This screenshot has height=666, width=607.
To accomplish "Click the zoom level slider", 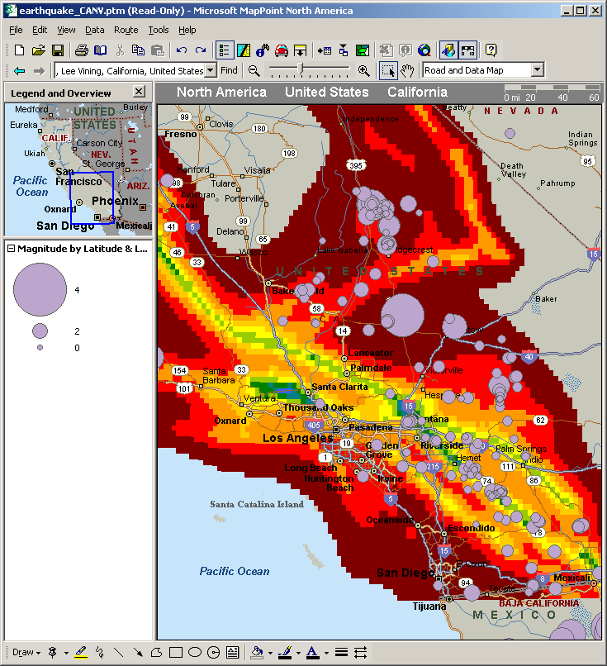I will click(301, 70).
